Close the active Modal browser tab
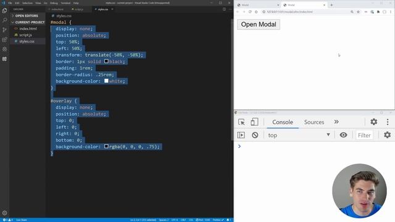This screenshot has width=395, height=222. point(324,5)
